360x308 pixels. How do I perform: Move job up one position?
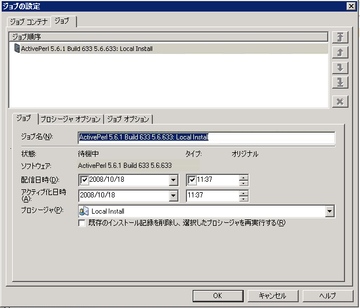pyautogui.click(x=340, y=53)
